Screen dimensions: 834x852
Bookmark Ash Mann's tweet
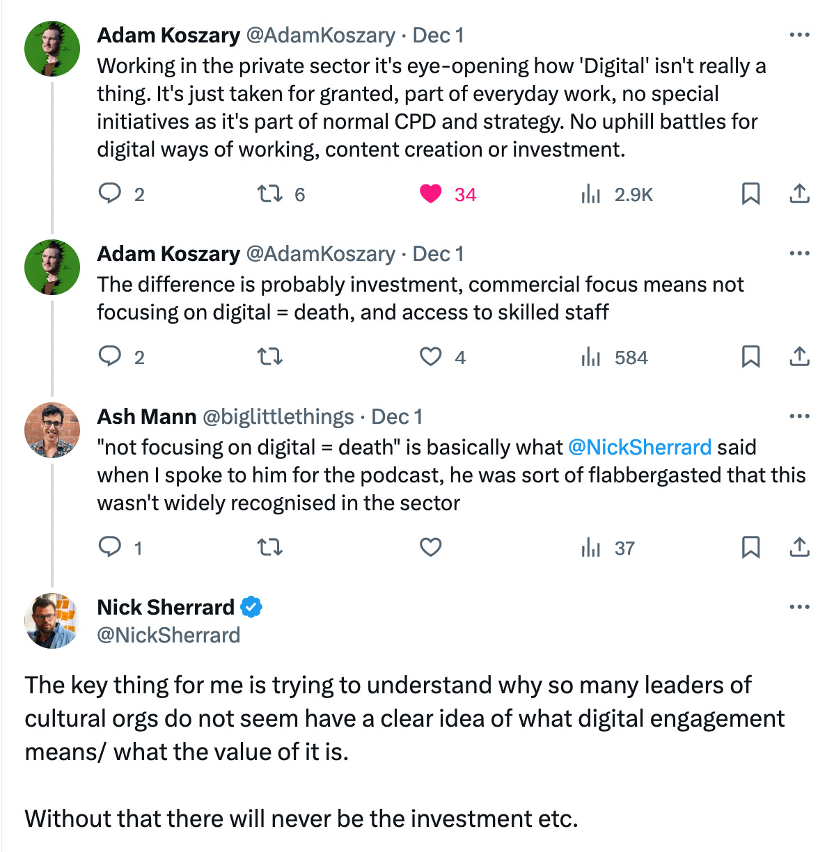pos(750,547)
